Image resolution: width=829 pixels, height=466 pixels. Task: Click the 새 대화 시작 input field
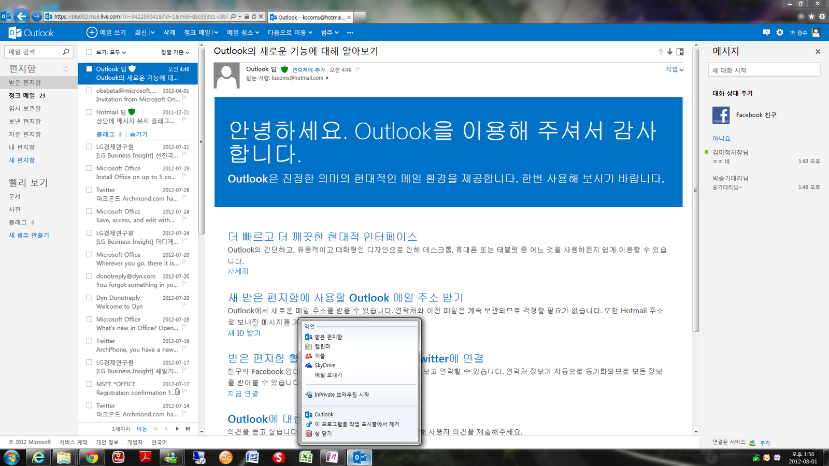coord(764,70)
